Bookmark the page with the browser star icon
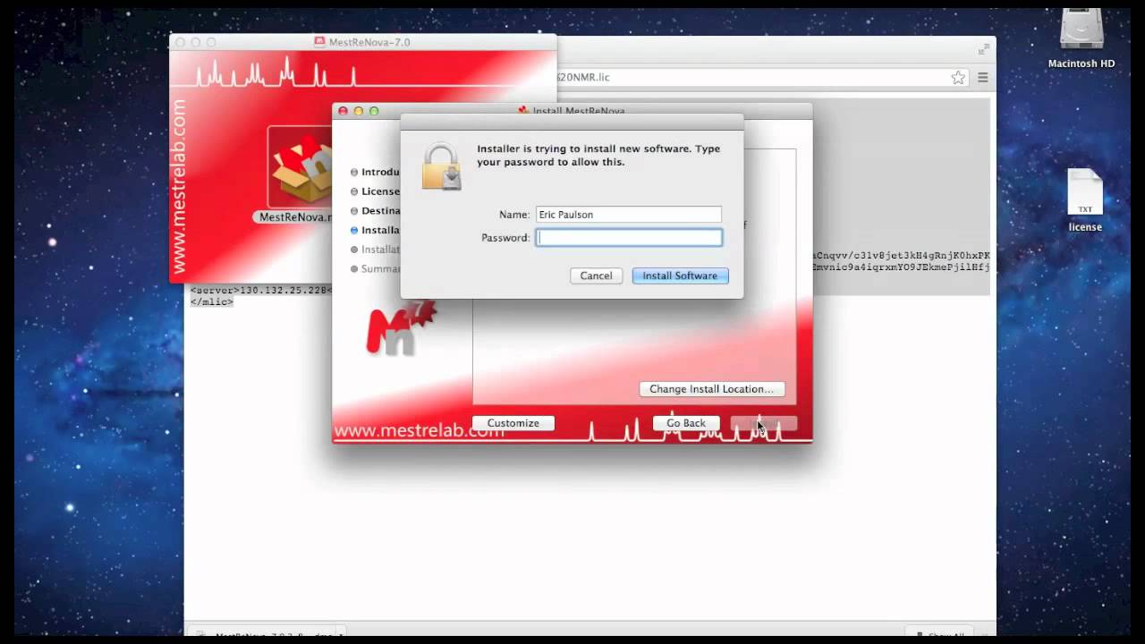 [x=958, y=78]
